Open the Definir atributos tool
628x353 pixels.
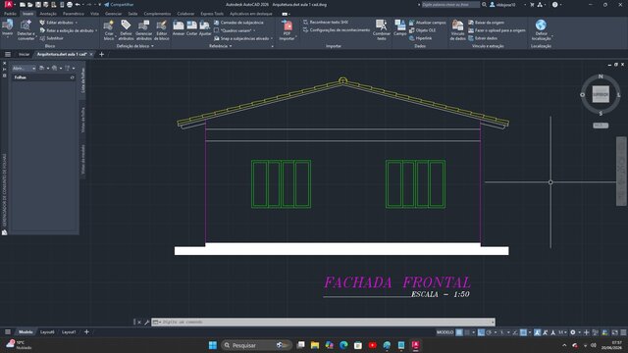pos(126,30)
